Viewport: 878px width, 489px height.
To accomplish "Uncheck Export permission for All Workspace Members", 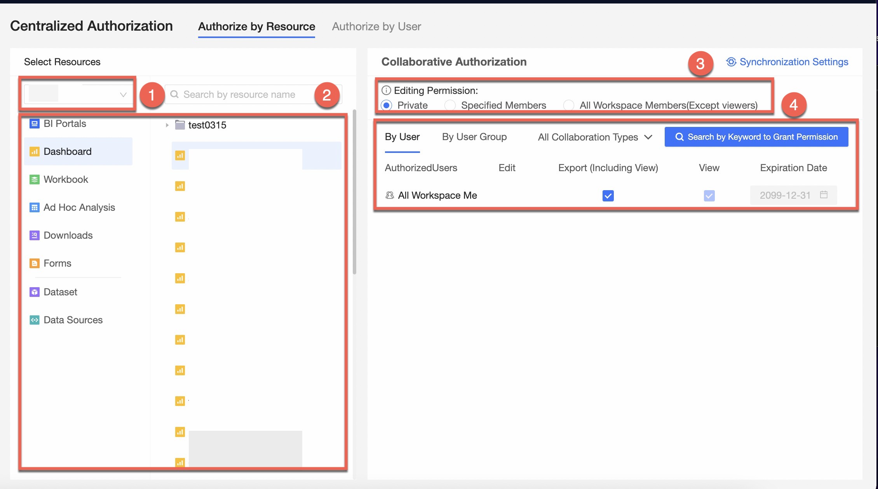I will pyautogui.click(x=608, y=196).
